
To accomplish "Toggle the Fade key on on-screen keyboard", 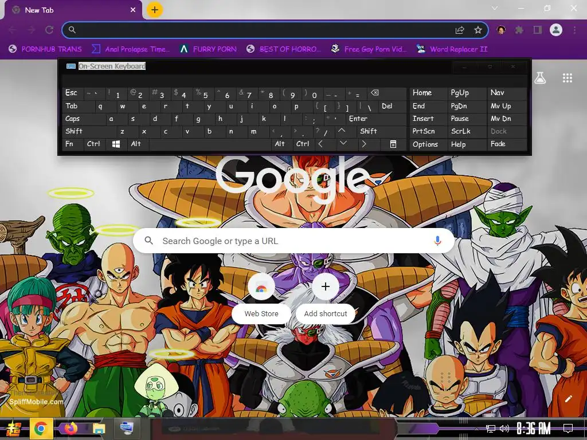I will 507,144.
